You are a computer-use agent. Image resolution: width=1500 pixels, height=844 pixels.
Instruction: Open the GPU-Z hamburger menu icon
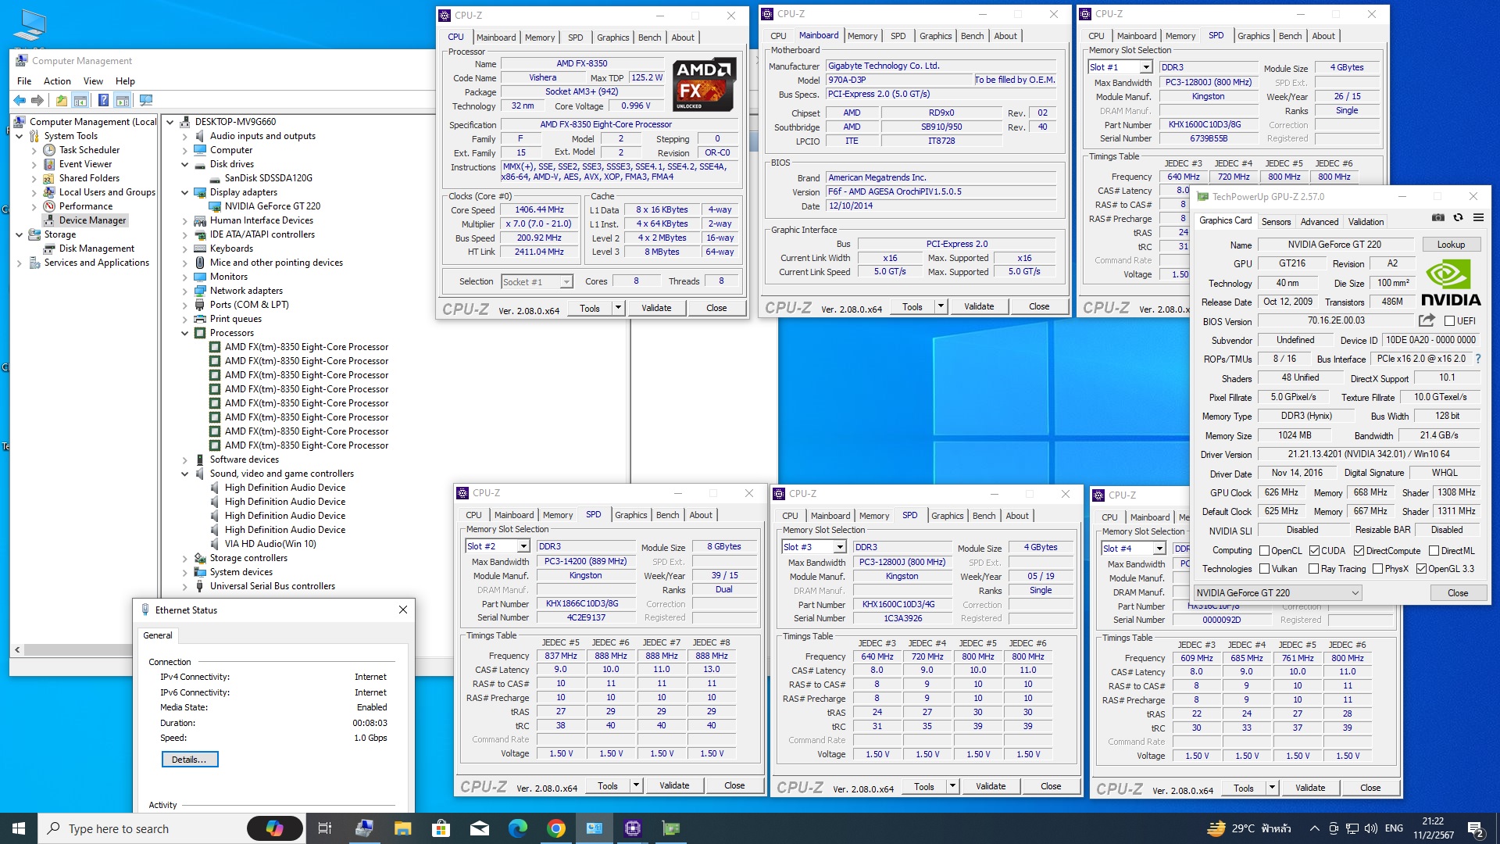pyautogui.click(x=1478, y=218)
